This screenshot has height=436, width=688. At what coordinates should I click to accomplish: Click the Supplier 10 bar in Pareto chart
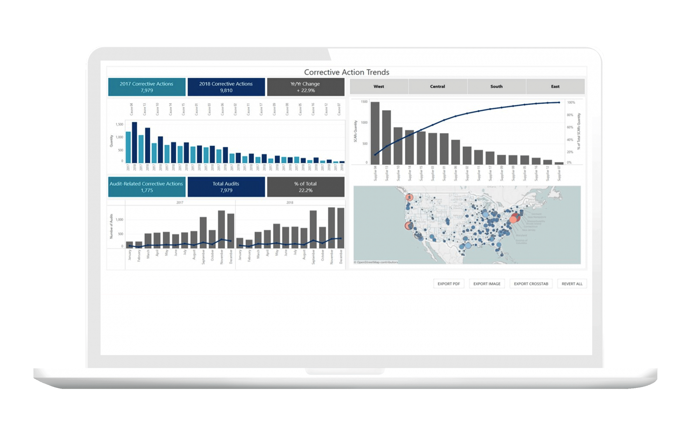coord(398,146)
